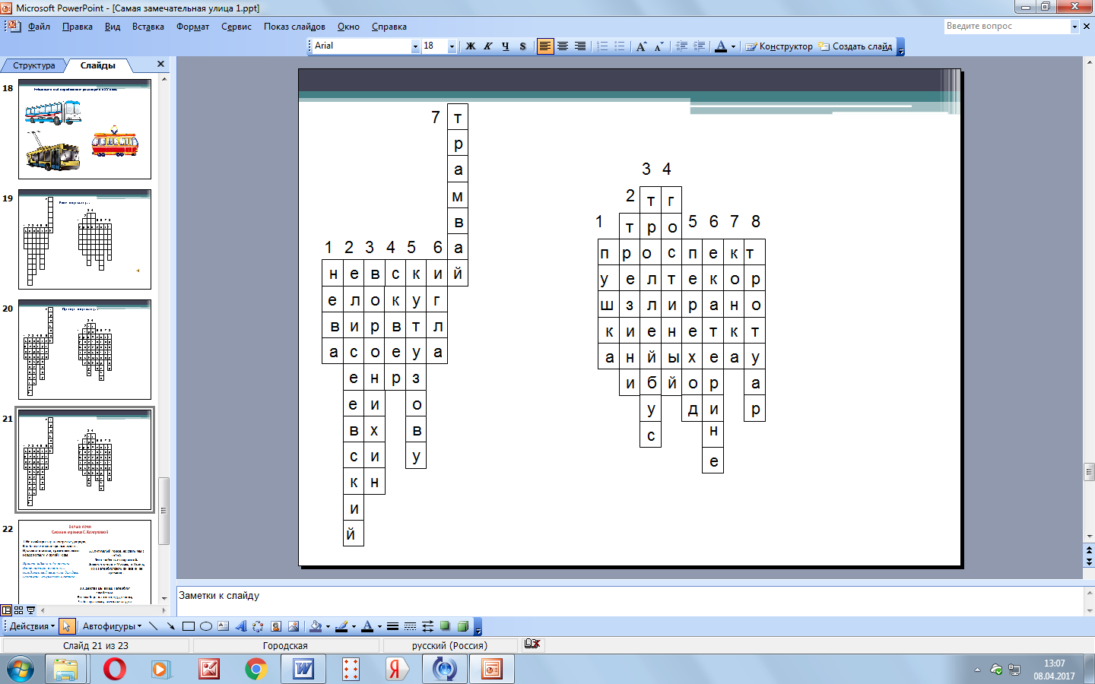
Task: Click the Создать слайд button
Action: tap(855, 46)
